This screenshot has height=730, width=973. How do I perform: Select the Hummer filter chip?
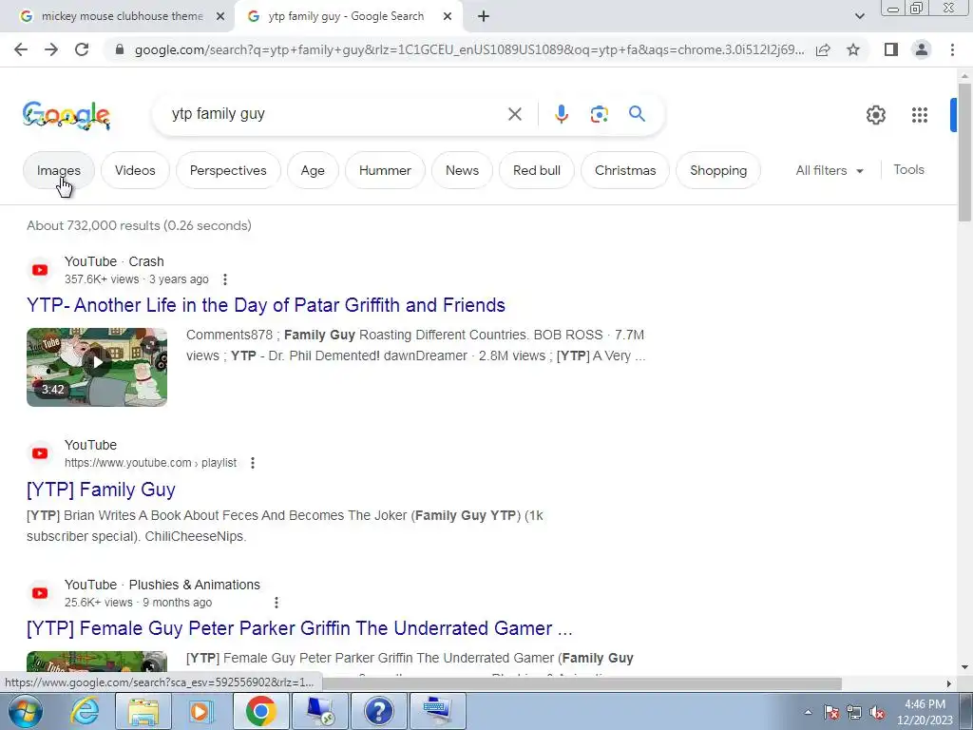pos(385,170)
